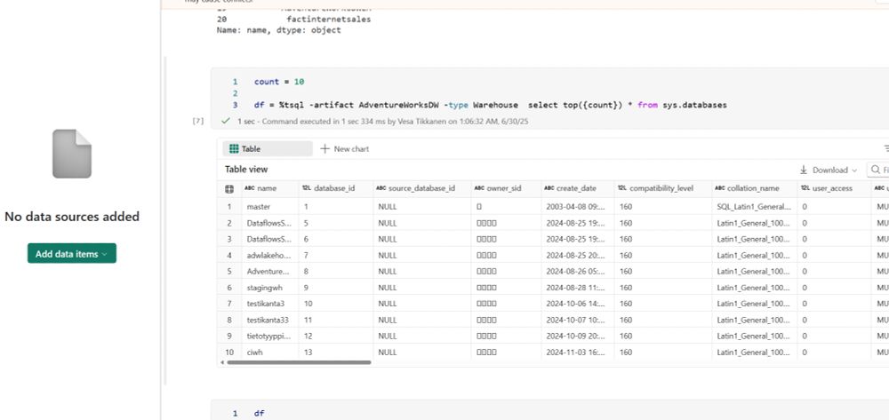Click the stagingwh name cell
Image resolution: width=889 pixels, height=420 pixels.
270,288
